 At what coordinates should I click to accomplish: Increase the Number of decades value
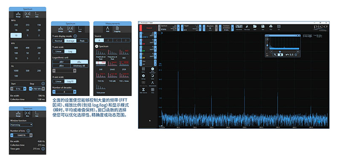point(75,92)
